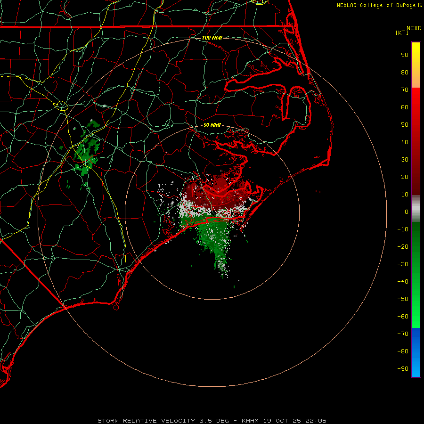Click the "50 NMI" range ring label
Screen dimensions: 424x424
[x=212, y=125]
